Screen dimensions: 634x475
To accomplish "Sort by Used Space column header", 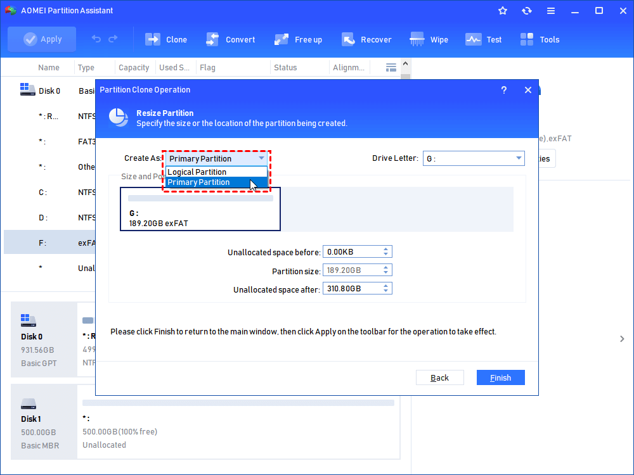I will [x=174, y=68].
